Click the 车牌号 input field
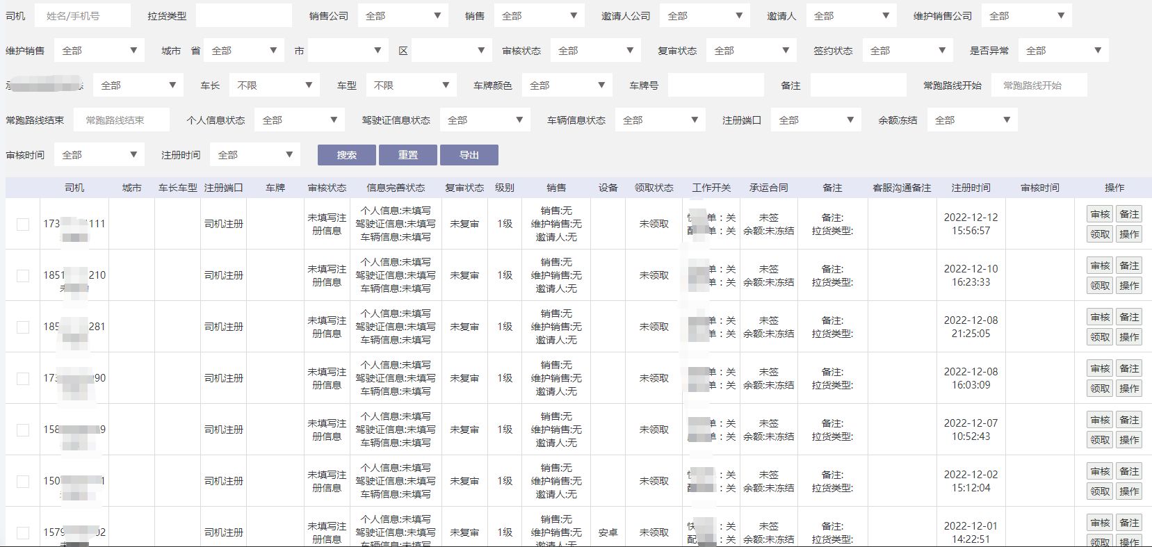 point(716,85)
